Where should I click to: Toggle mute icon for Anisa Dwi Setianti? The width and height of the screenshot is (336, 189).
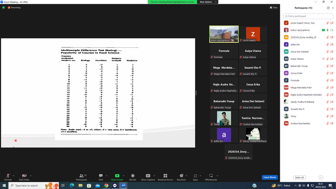point(328,51)
